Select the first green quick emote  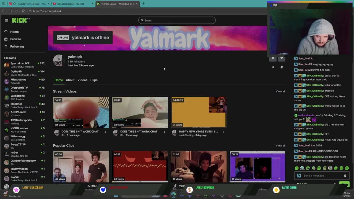[x=297, y=168]
